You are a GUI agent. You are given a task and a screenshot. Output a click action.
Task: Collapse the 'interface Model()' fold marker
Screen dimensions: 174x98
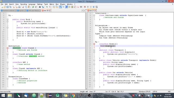[94, 44]
